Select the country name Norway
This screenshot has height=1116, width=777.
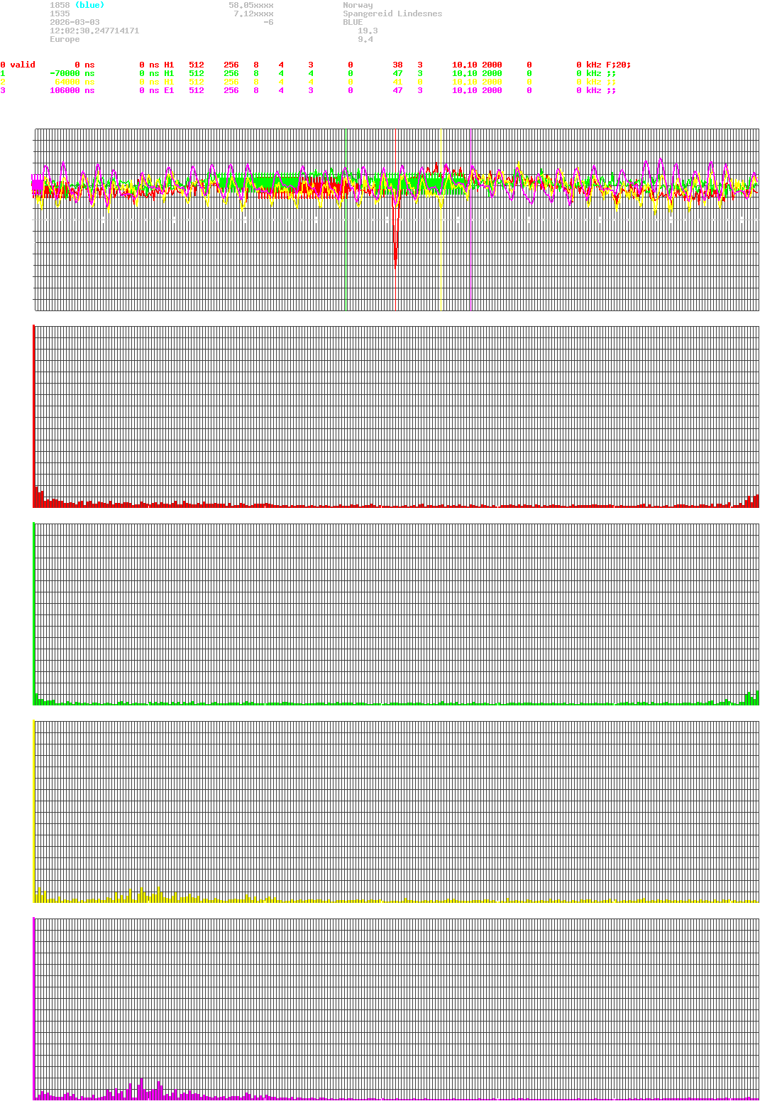[358, 5]
